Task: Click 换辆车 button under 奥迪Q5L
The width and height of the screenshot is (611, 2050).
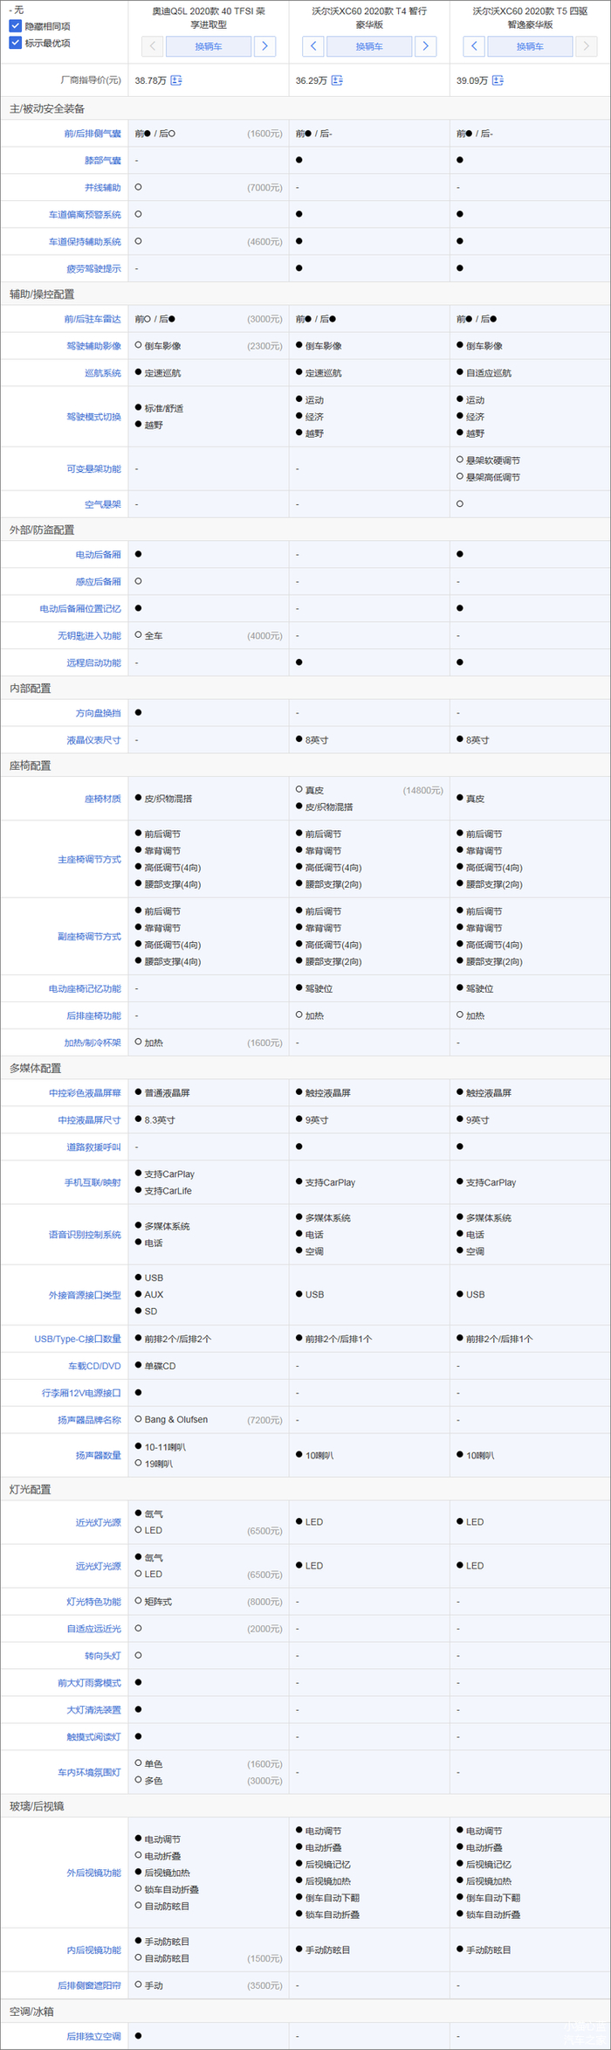Action: tap(209, 46)
